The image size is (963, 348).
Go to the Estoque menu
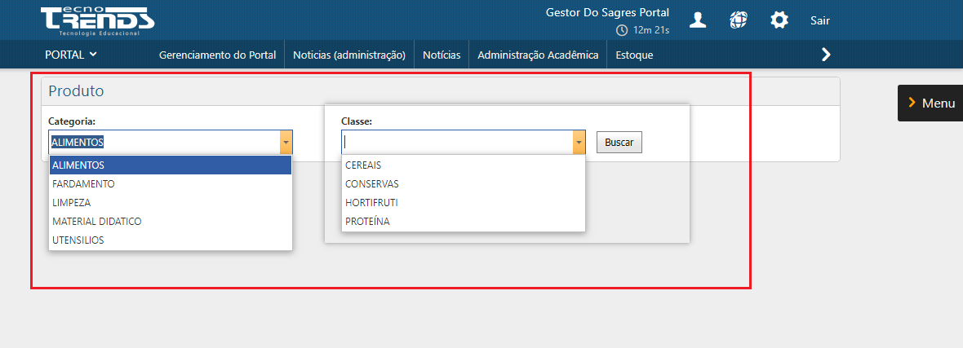click(x=634, y=55)
